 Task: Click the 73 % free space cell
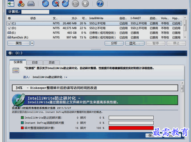[x=83, y=37]
